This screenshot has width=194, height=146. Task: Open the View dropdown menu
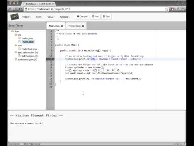coord(51,17)
